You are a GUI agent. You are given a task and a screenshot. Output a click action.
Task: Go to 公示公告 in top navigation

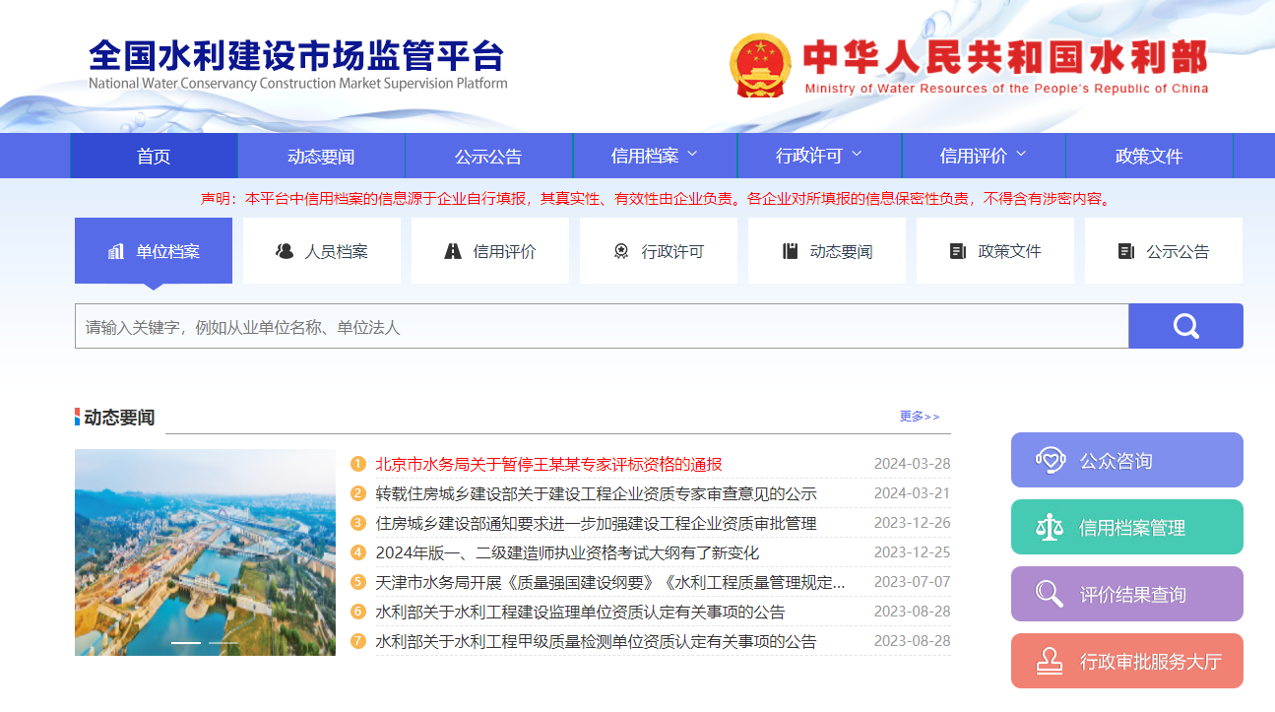(x=488, y=157)
